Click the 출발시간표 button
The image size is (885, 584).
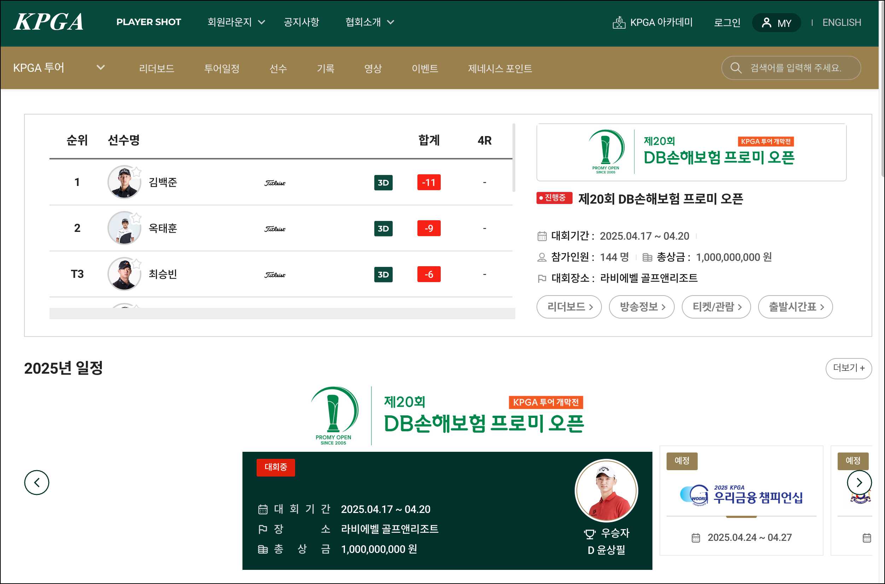point(795,307)
